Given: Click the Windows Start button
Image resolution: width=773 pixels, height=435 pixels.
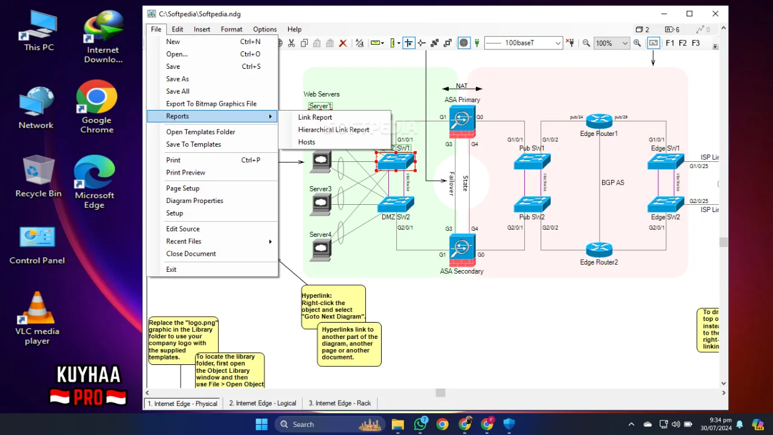Looking at the screenshot, I should [261, 424].
